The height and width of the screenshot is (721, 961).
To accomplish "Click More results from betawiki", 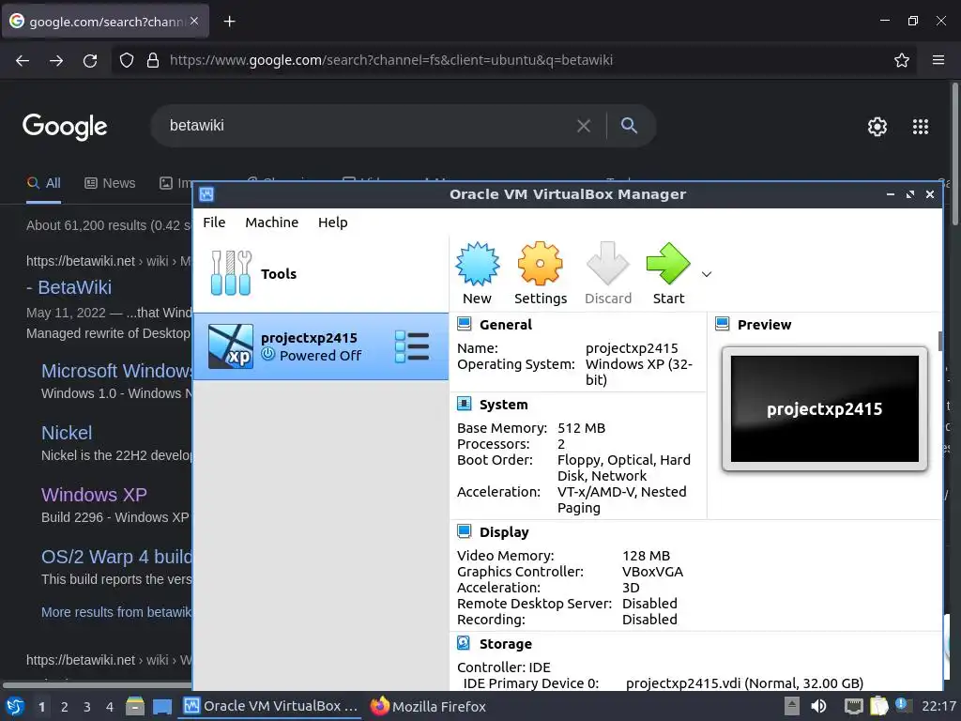I will pyautogui.click(x=116, y=612).
